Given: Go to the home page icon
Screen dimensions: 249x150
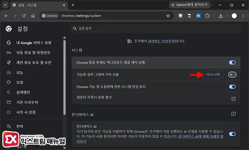Looking at the screenshot, I should pos(33,16).
